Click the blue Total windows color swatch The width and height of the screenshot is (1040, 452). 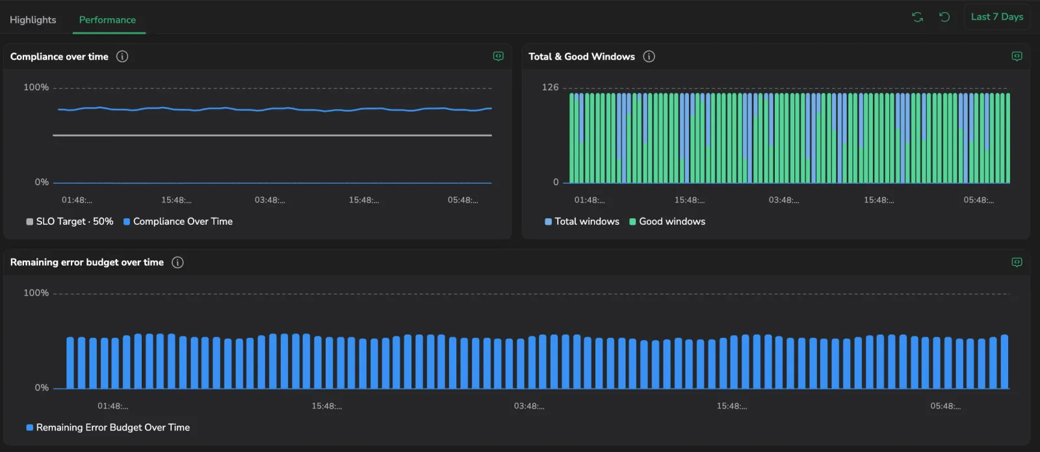click(x=548, y=221)
